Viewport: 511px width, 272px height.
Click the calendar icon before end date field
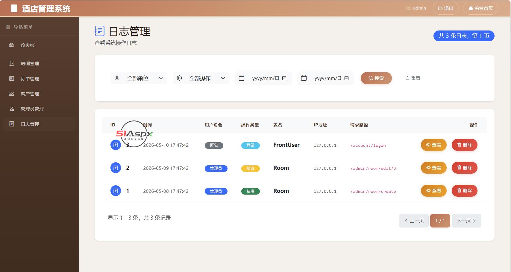[x=304, y=78]
